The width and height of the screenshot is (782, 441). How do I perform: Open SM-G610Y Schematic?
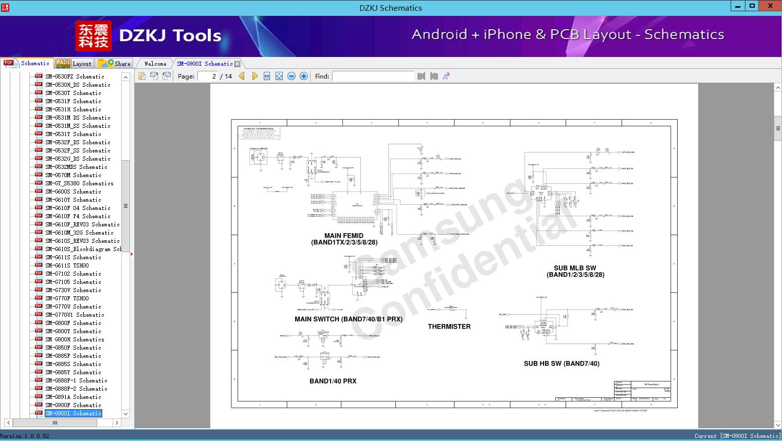tap(73, 200)
